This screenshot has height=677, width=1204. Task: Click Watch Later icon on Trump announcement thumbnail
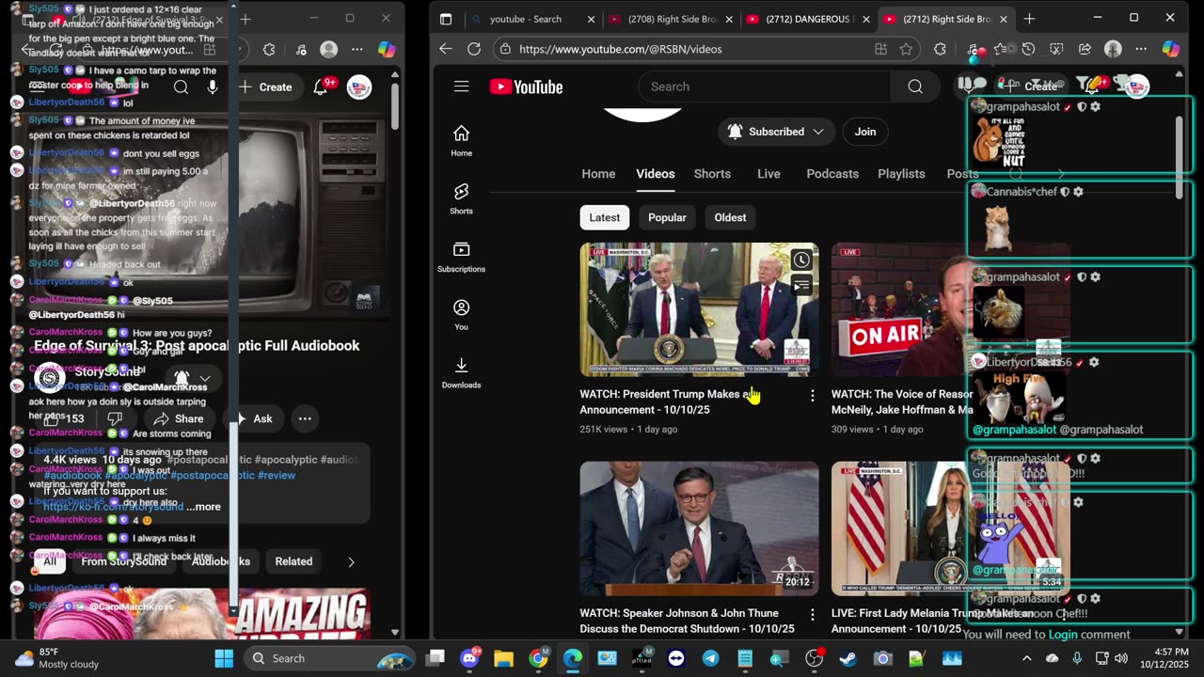[x=801, y=260]
